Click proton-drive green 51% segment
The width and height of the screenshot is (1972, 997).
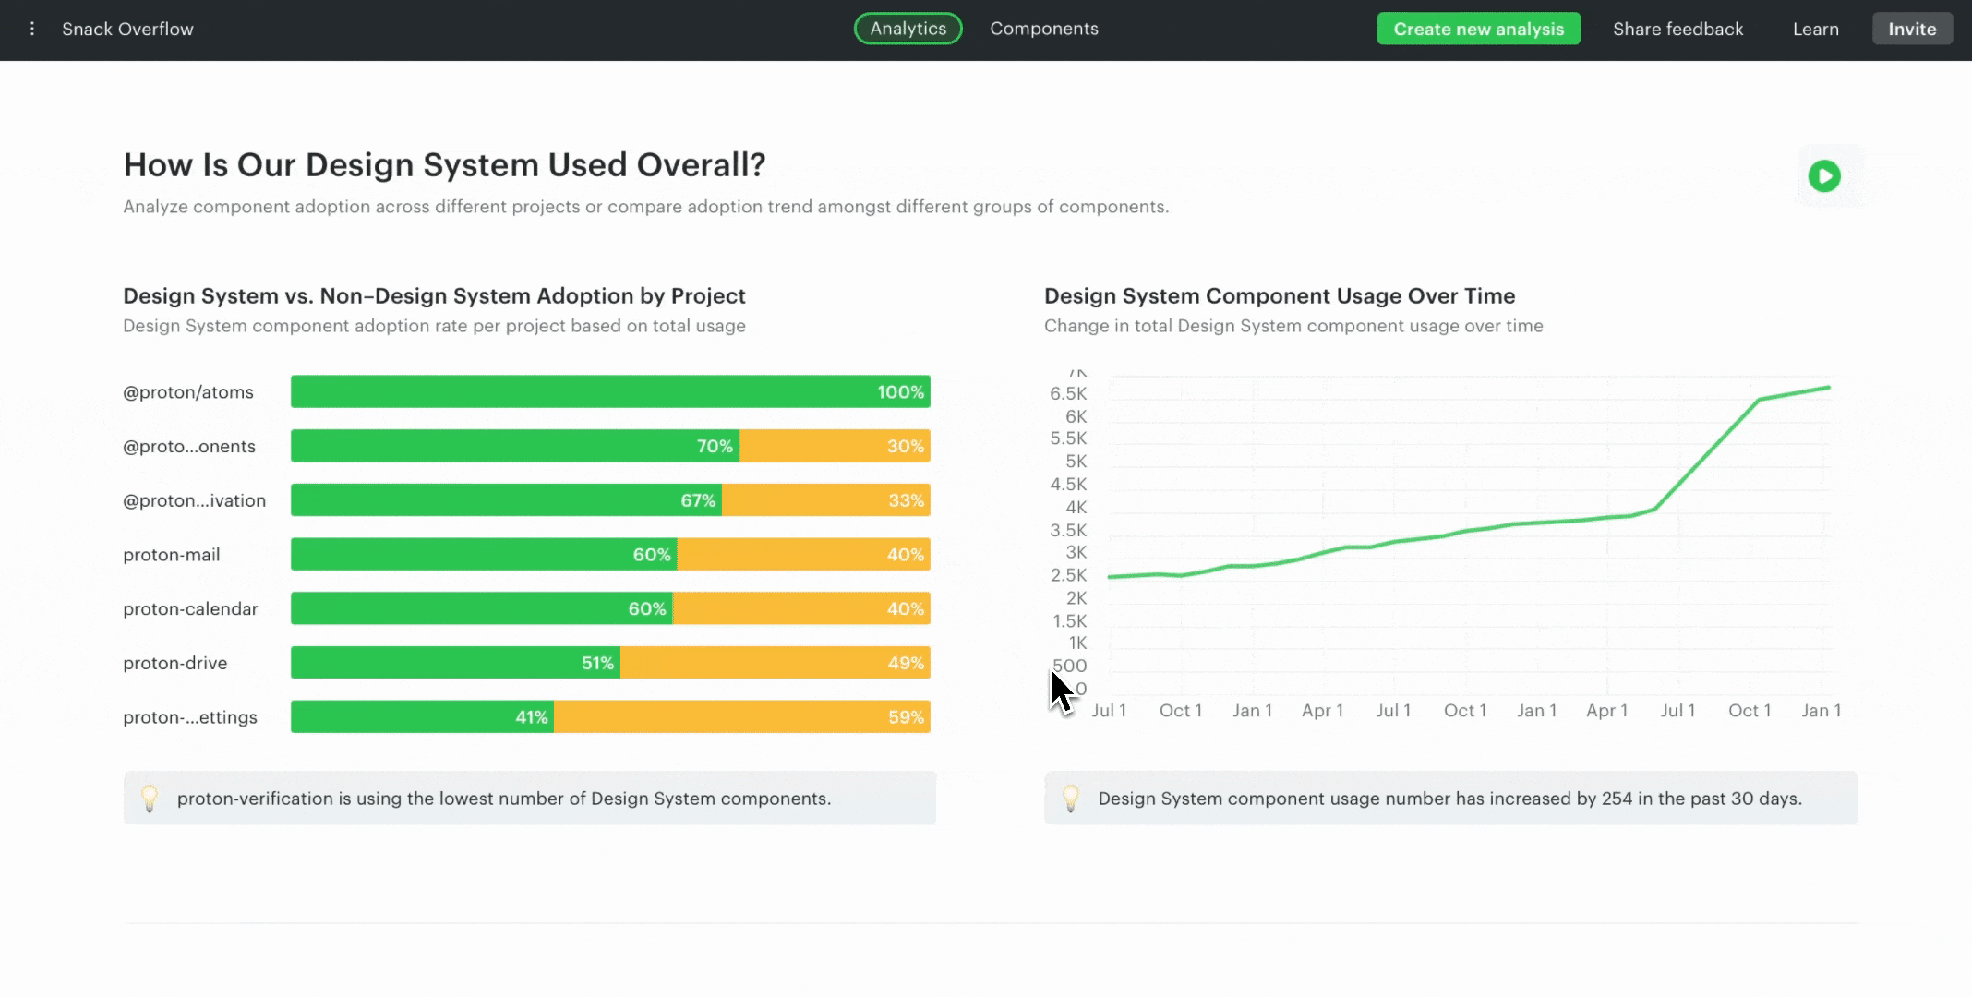455,663
